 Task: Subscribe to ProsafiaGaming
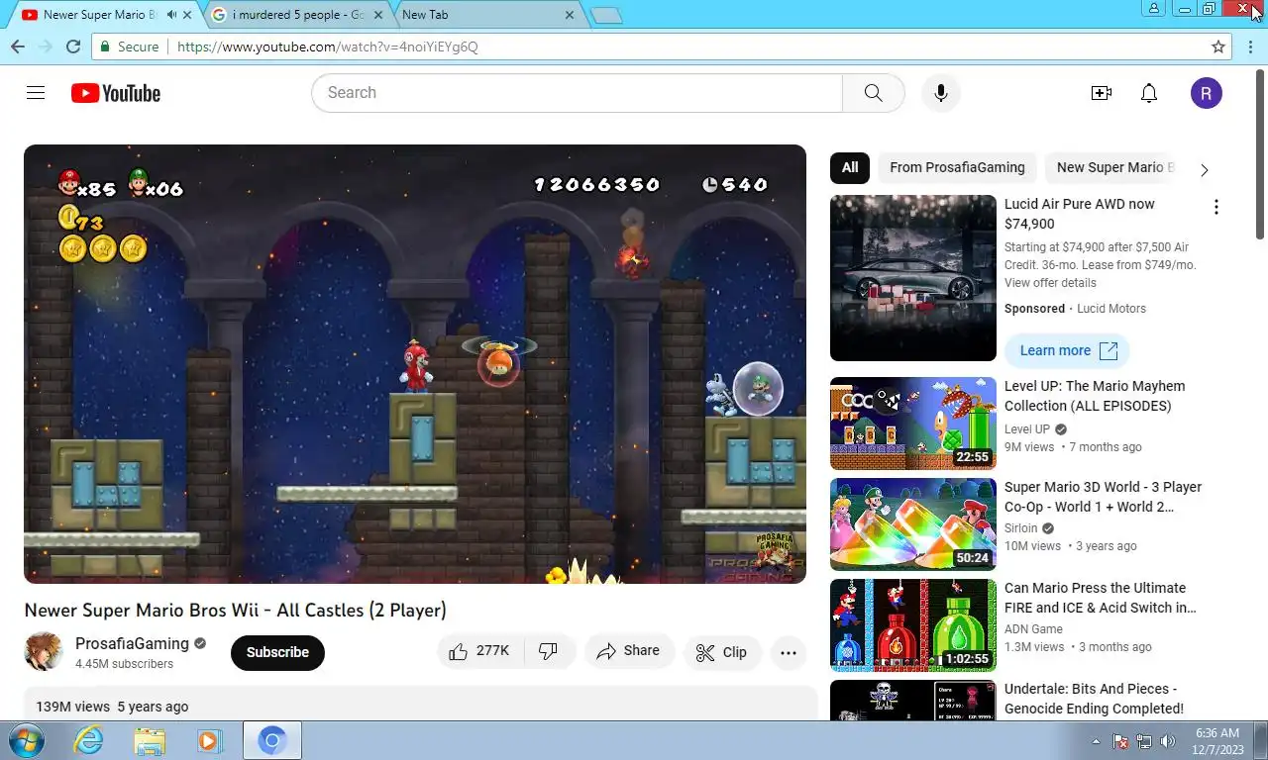(277, 652)
